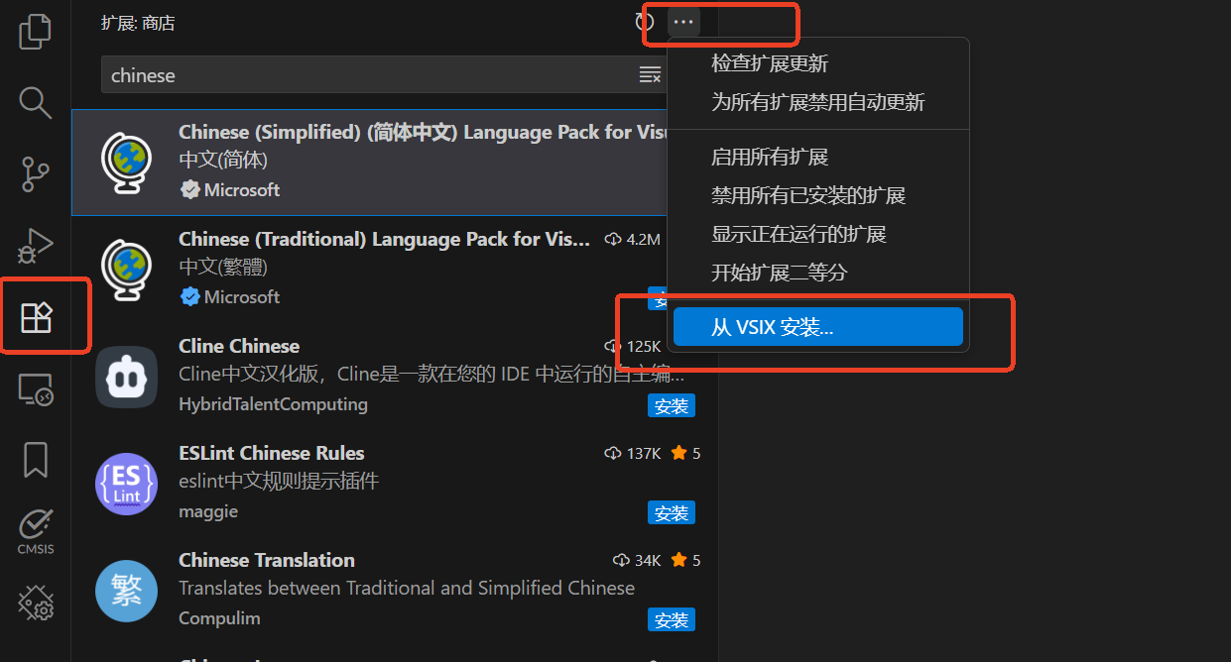
Task: Click description Translates between Traditional and Simplified Chinese
Action: coord(407,588)
